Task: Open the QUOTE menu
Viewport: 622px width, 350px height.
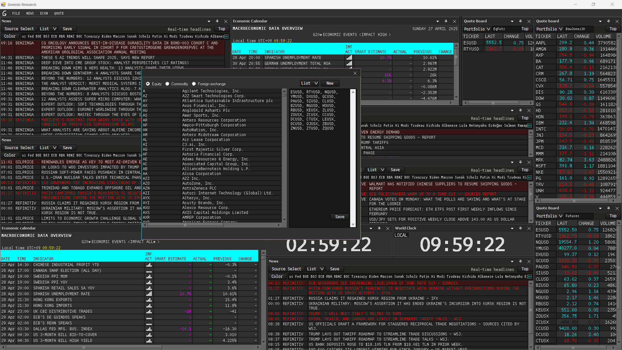Action: 59,13
